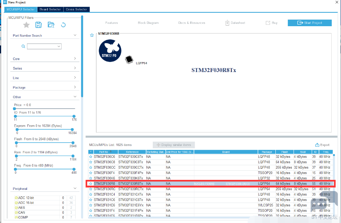This screenshot has height=223, width=341.
Task: Star the STM32F031E6 row
Action: tap(91, 205)
